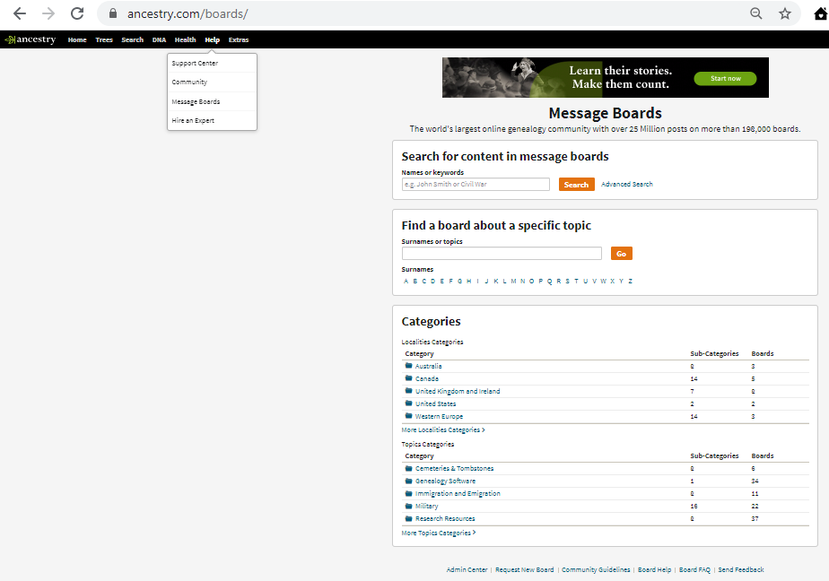The height and width of the screenshot is (581, 829).
Task: Open Board Help footer link
Action: pos(655,570)
